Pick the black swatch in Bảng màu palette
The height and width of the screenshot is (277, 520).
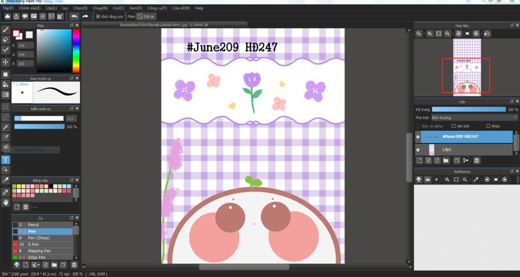51,187
